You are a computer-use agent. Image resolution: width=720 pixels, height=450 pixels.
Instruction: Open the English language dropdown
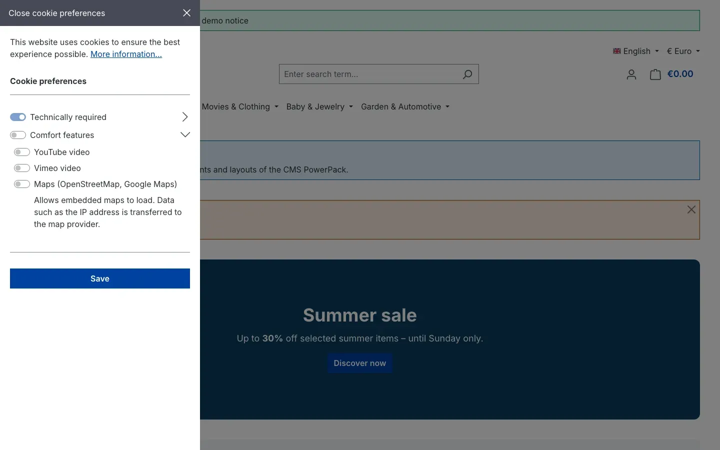click(636, 51)
